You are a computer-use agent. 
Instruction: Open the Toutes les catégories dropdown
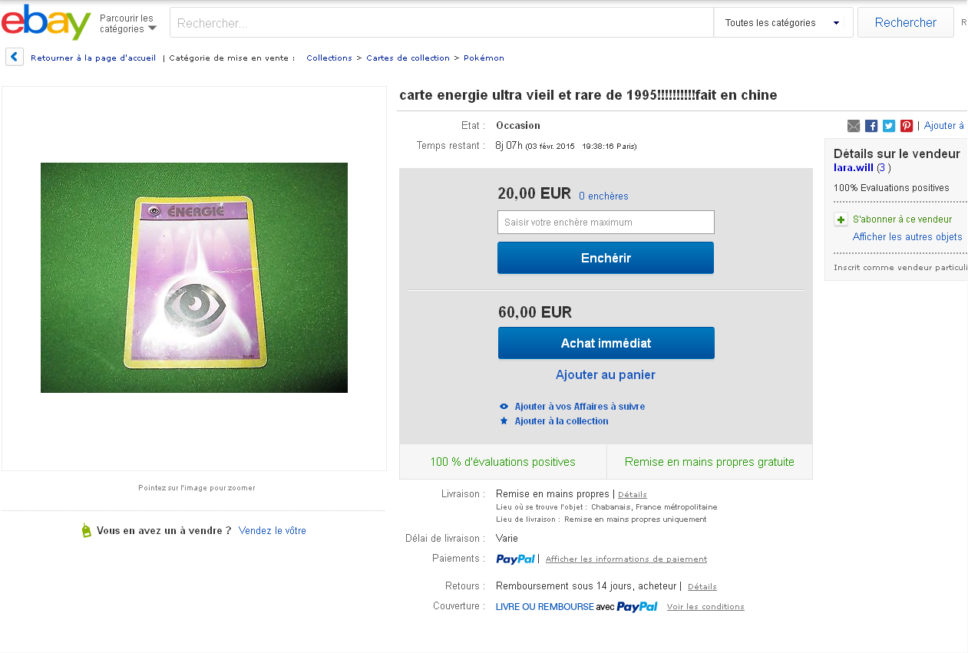[x=783, y=23]
